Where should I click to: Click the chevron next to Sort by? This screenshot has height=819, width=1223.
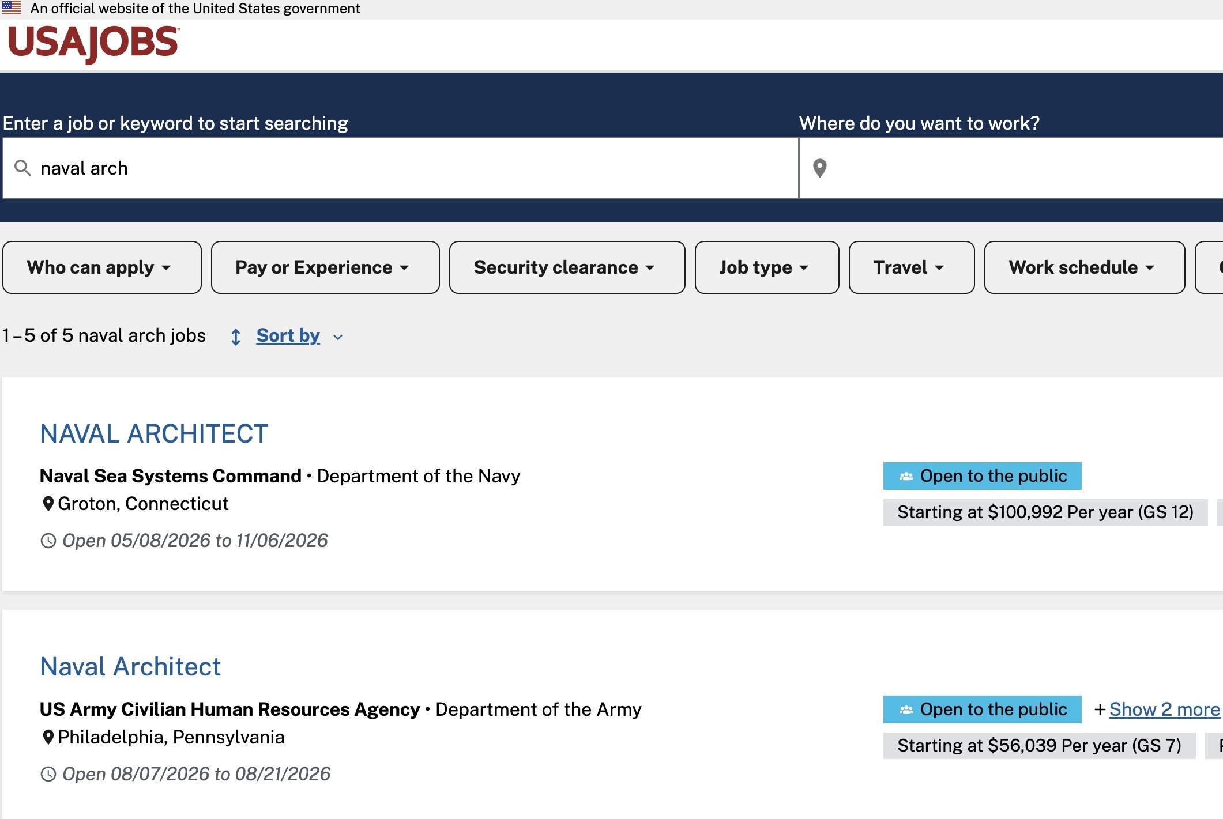[x=338, y=337]
